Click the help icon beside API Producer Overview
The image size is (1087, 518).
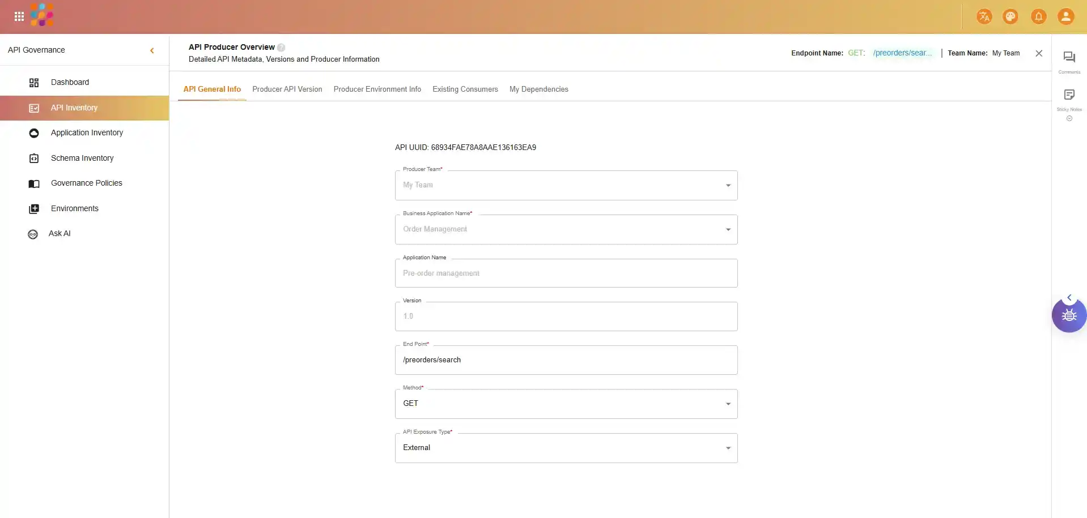281,48
